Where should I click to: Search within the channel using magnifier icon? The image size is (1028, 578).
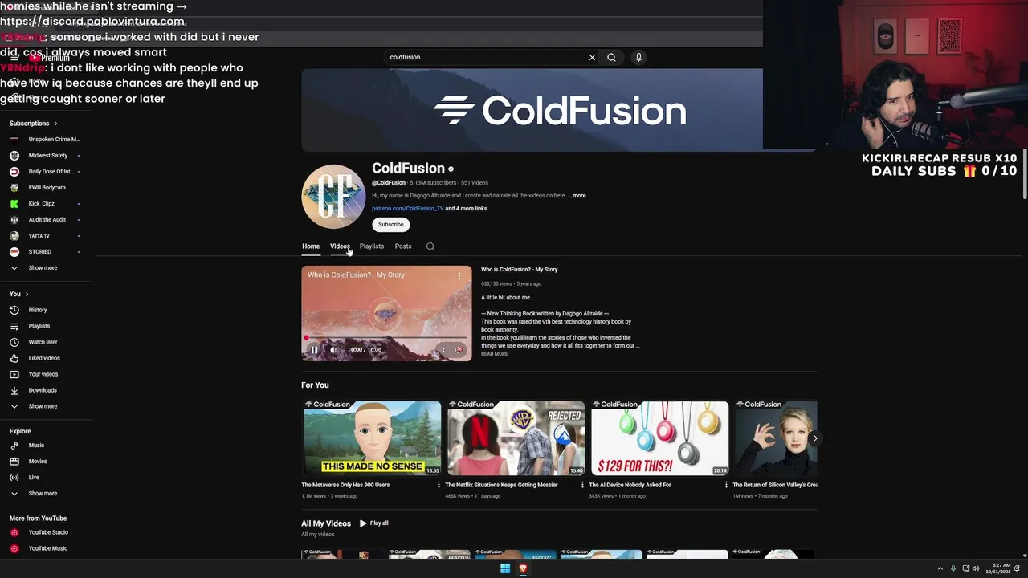pyautogui.click(x=430, y=246)
